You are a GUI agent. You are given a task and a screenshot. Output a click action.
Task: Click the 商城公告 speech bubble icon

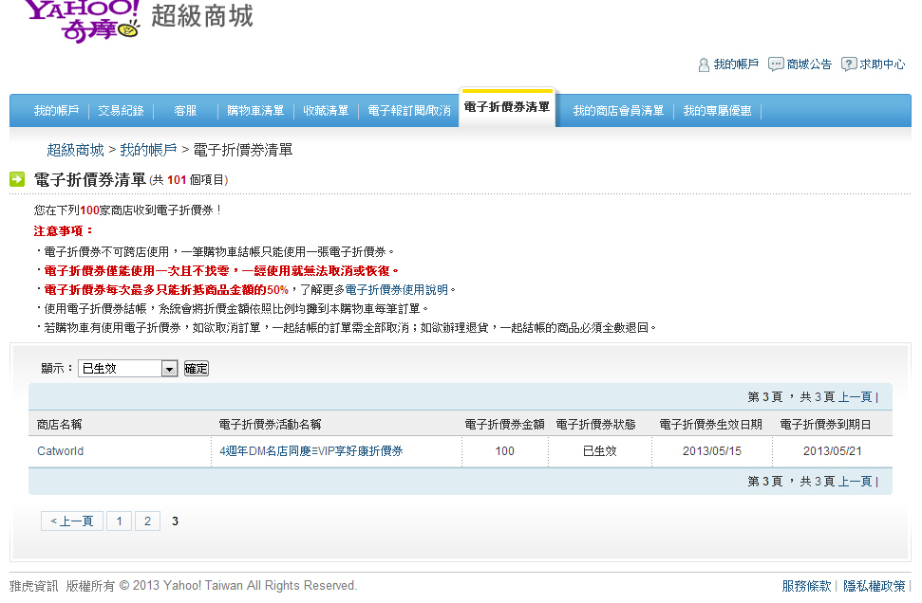coord(776,64)
